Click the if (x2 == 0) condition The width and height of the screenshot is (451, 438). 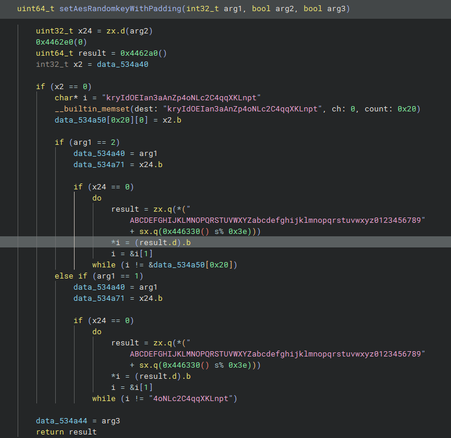[63, 87]
